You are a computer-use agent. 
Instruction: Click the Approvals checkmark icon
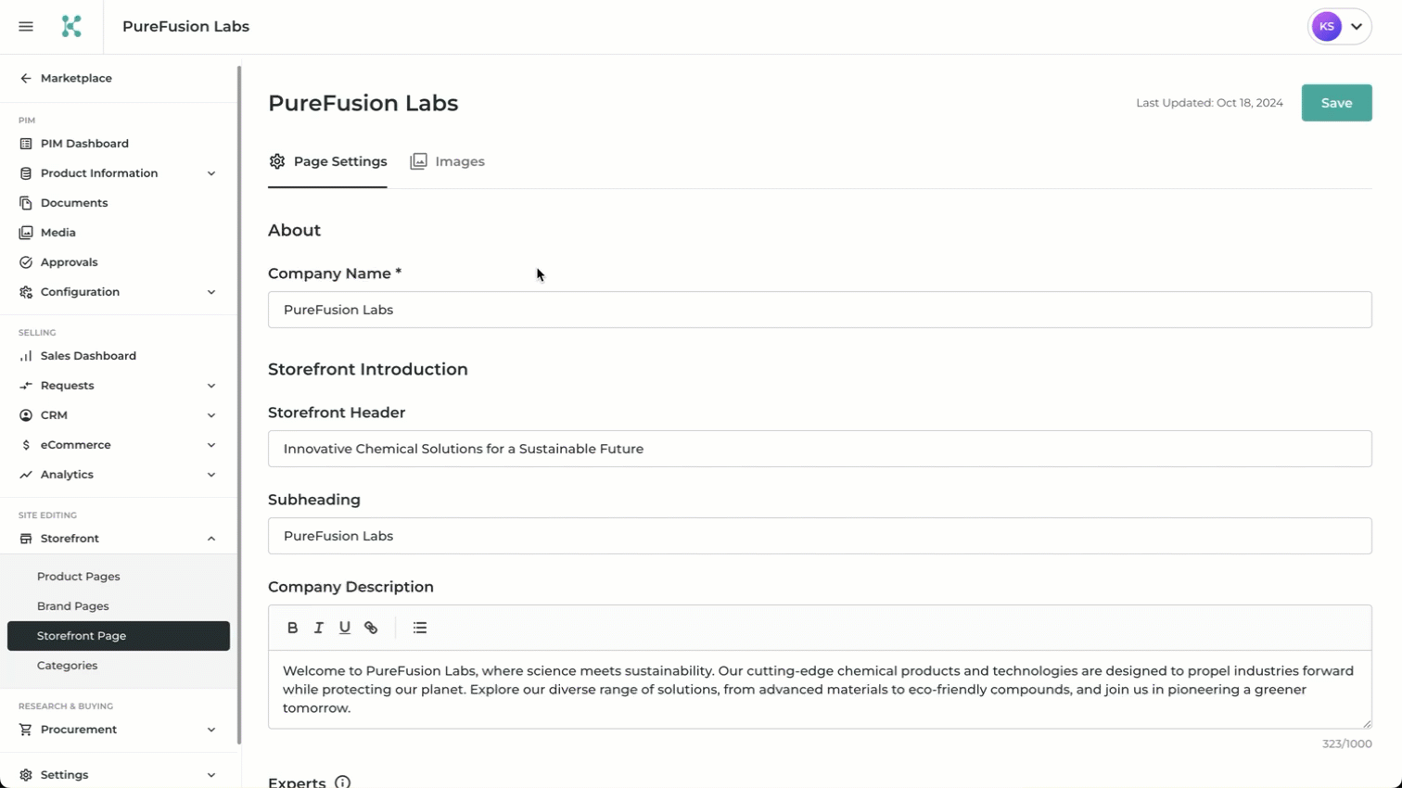coord(26,262)
